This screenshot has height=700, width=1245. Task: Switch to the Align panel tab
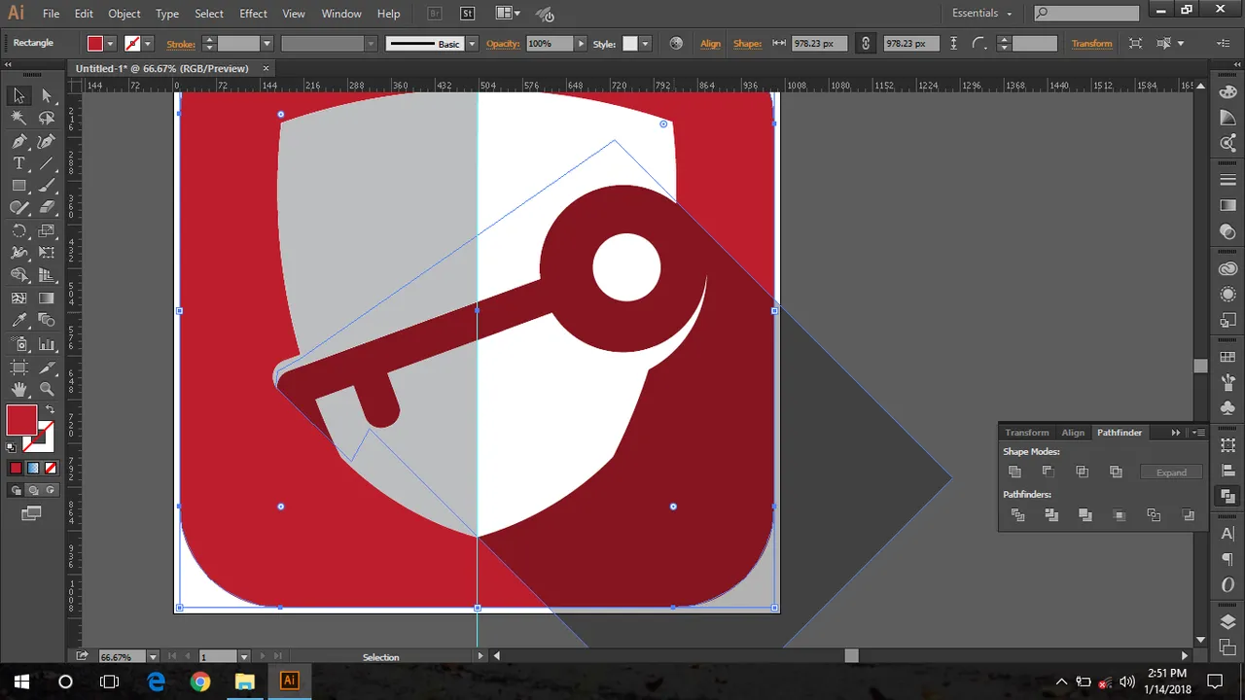(1073, 433)
